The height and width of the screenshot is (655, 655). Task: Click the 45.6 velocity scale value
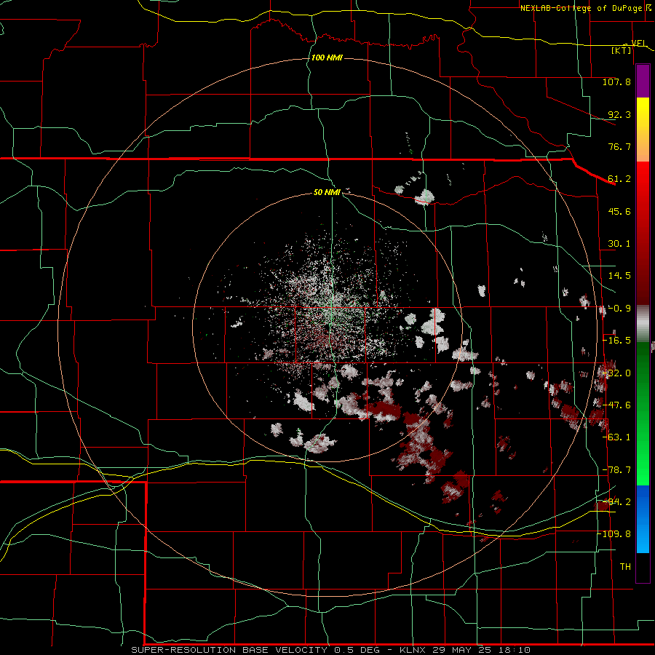(619, 211)
